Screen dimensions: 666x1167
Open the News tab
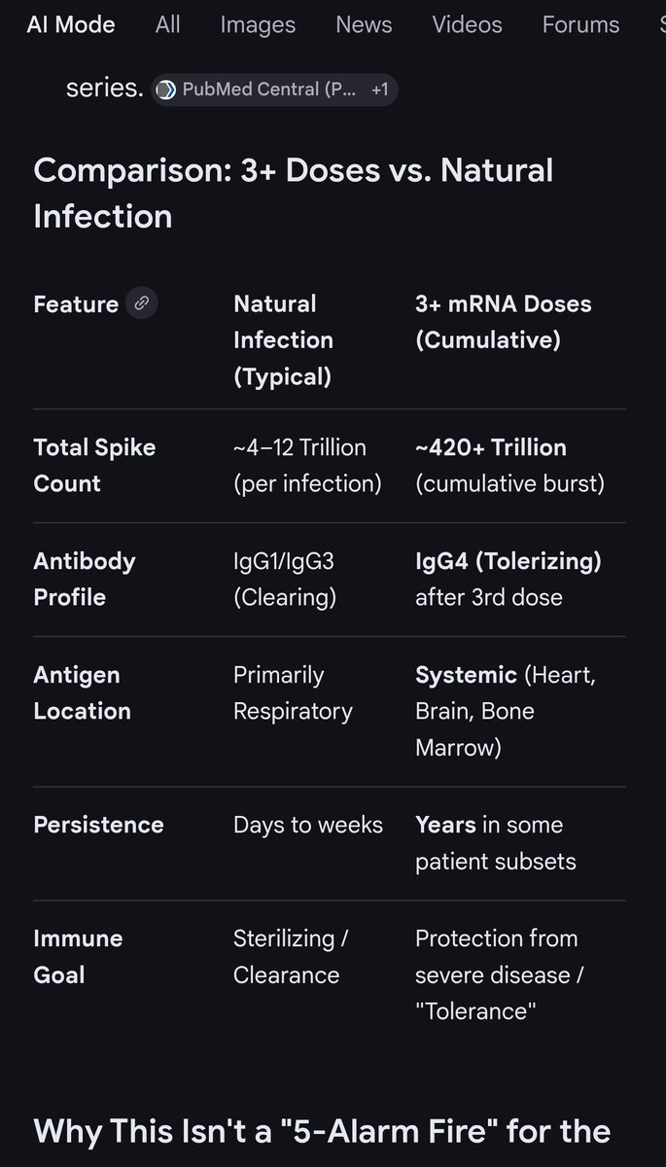(364, 24)
